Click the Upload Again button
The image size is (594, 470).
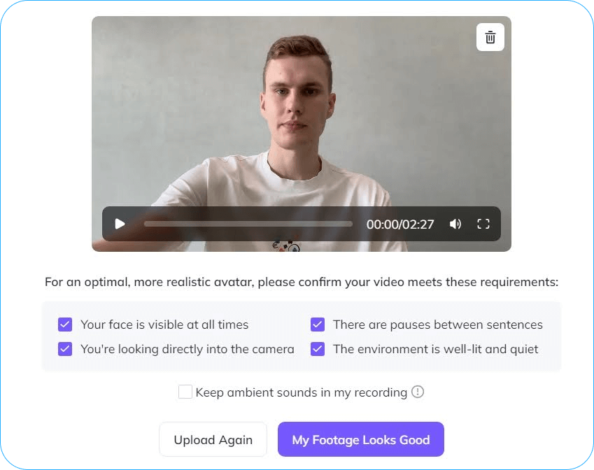[213, 439]
